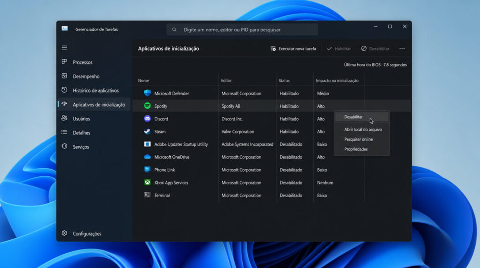Image resolution: width=480 pixels, height=268 pixels.
Task: Sort by Impacto na inicialização column
Action: point(337,81)
